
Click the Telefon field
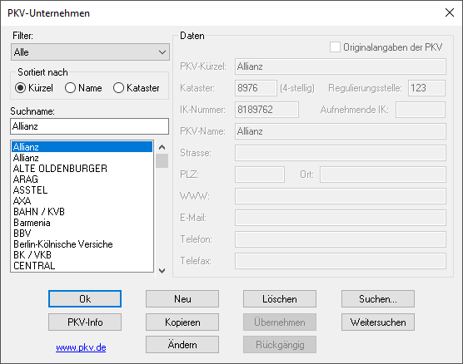pyautogui.click(x=341, y=239)
